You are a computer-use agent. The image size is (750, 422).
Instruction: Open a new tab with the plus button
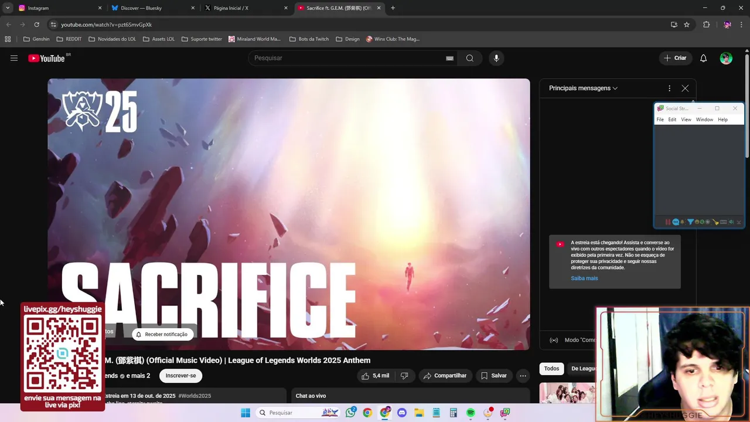pos(393,8)
